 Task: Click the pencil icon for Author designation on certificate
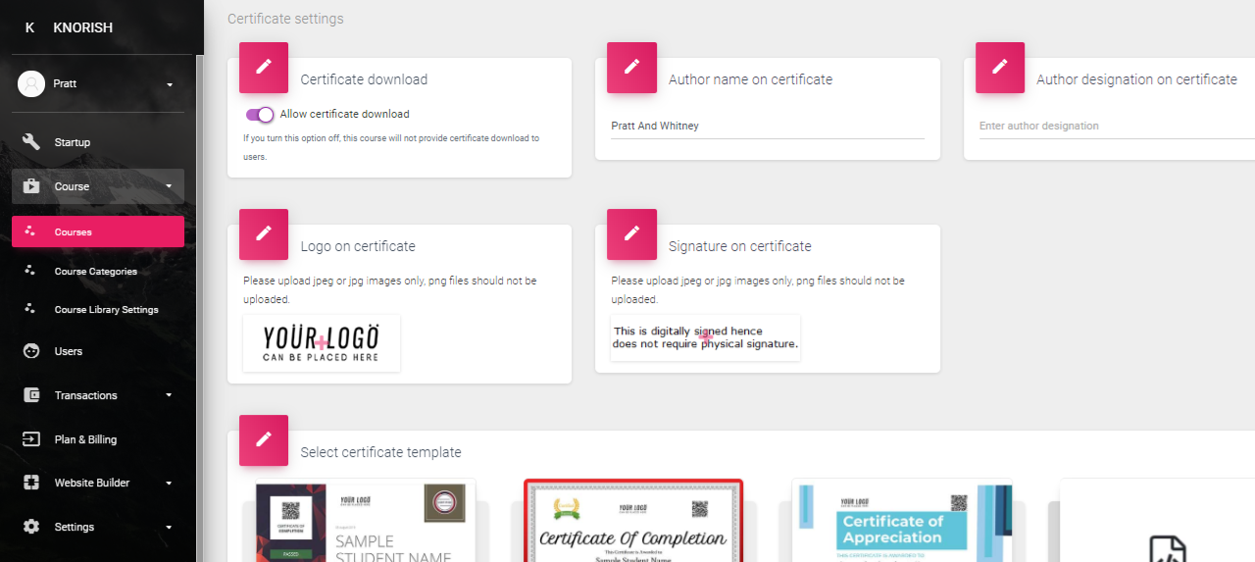(x=1000, y=67)
